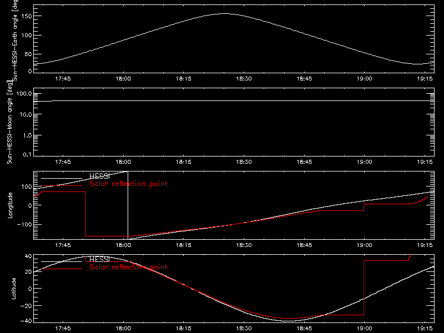Click the 150 tick on Earth angle axis
This screenshot has height=333, width=444.
[27, 16]
